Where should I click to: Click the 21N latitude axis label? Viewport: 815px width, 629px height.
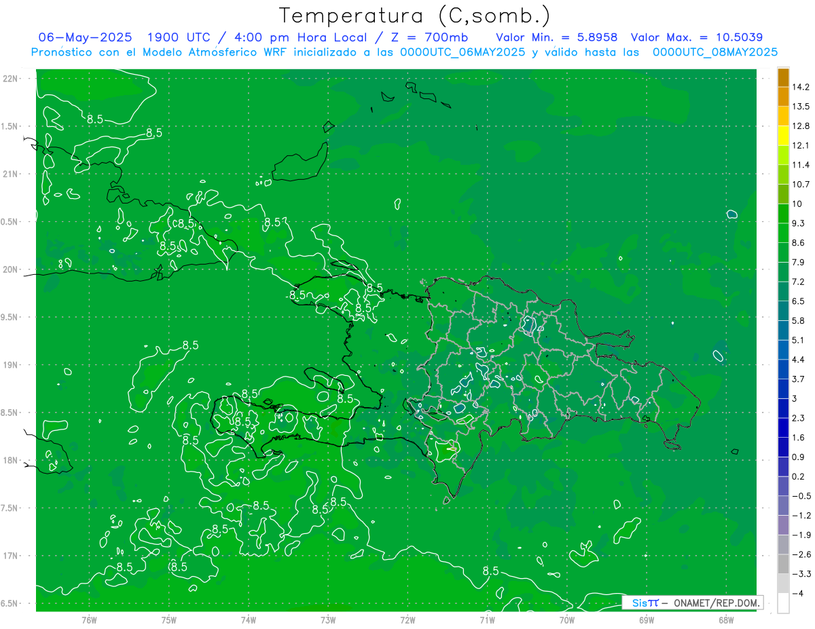coord(11,174)
